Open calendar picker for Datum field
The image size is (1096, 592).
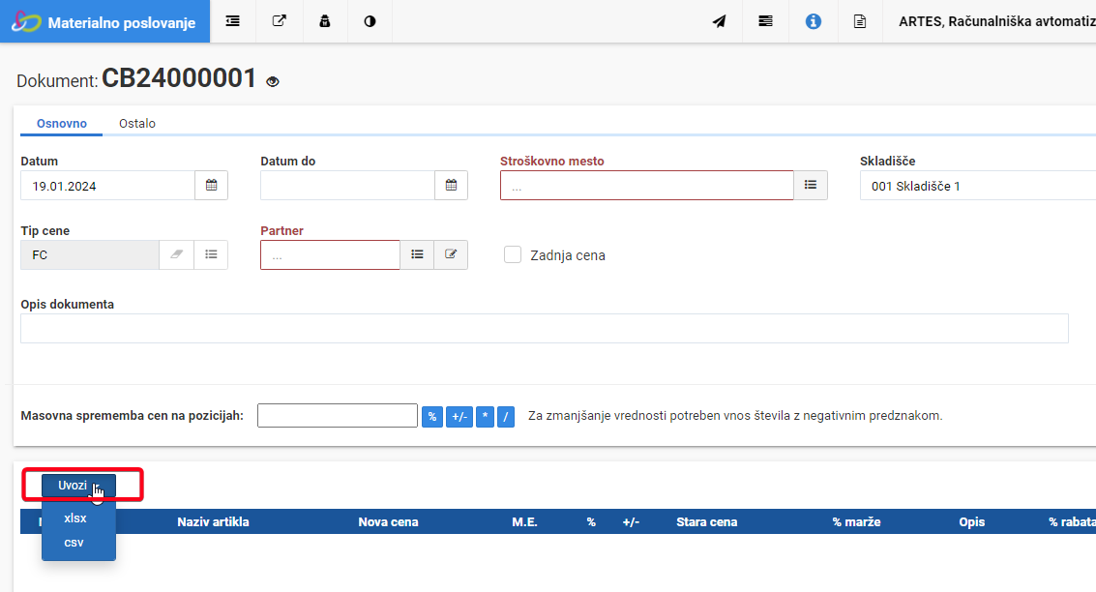(x=211, y=185)
